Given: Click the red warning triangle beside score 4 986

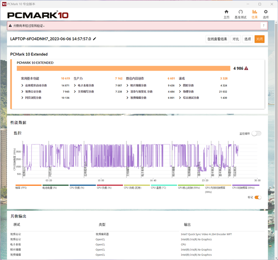Looking at the screenshot, I should coord(246,68).
